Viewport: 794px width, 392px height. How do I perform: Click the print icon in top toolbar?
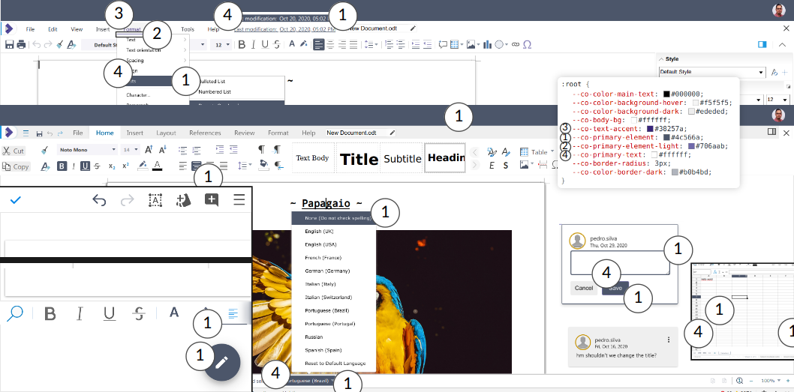point(21,45)
